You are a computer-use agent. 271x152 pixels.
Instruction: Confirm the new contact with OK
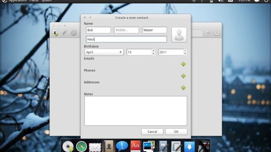tap(176, 132)
